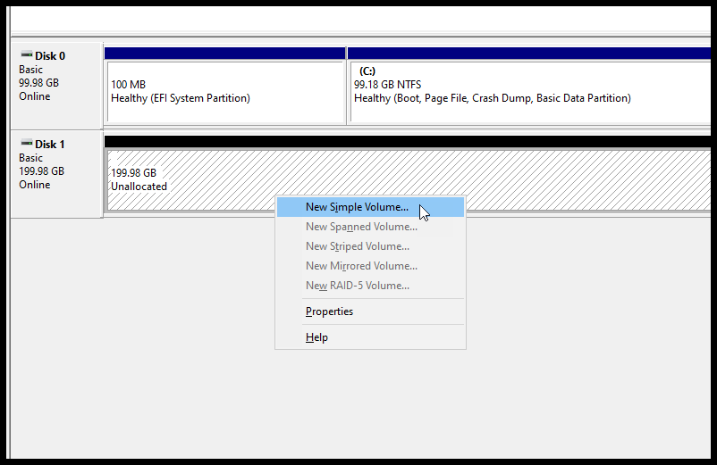Select the New Striped Volume entry
The height and width of the screenshot is (465, 717).
370,246
